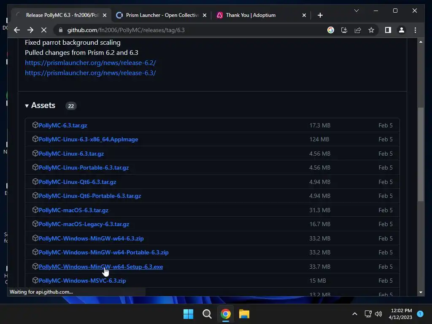
Task: Install app from address bar icon
Action: point(344,30)
